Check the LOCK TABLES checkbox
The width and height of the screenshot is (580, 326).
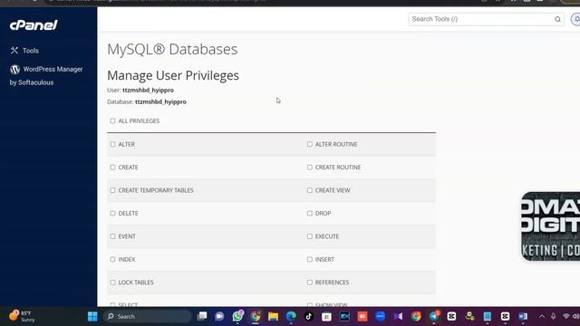point(112,283)
